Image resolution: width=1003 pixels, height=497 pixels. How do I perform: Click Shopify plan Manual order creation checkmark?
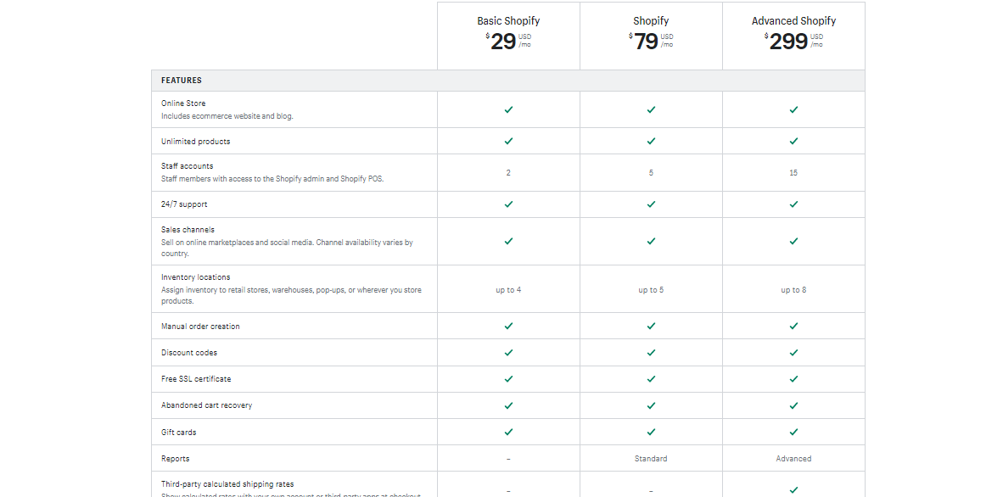[x=651, y=327]
